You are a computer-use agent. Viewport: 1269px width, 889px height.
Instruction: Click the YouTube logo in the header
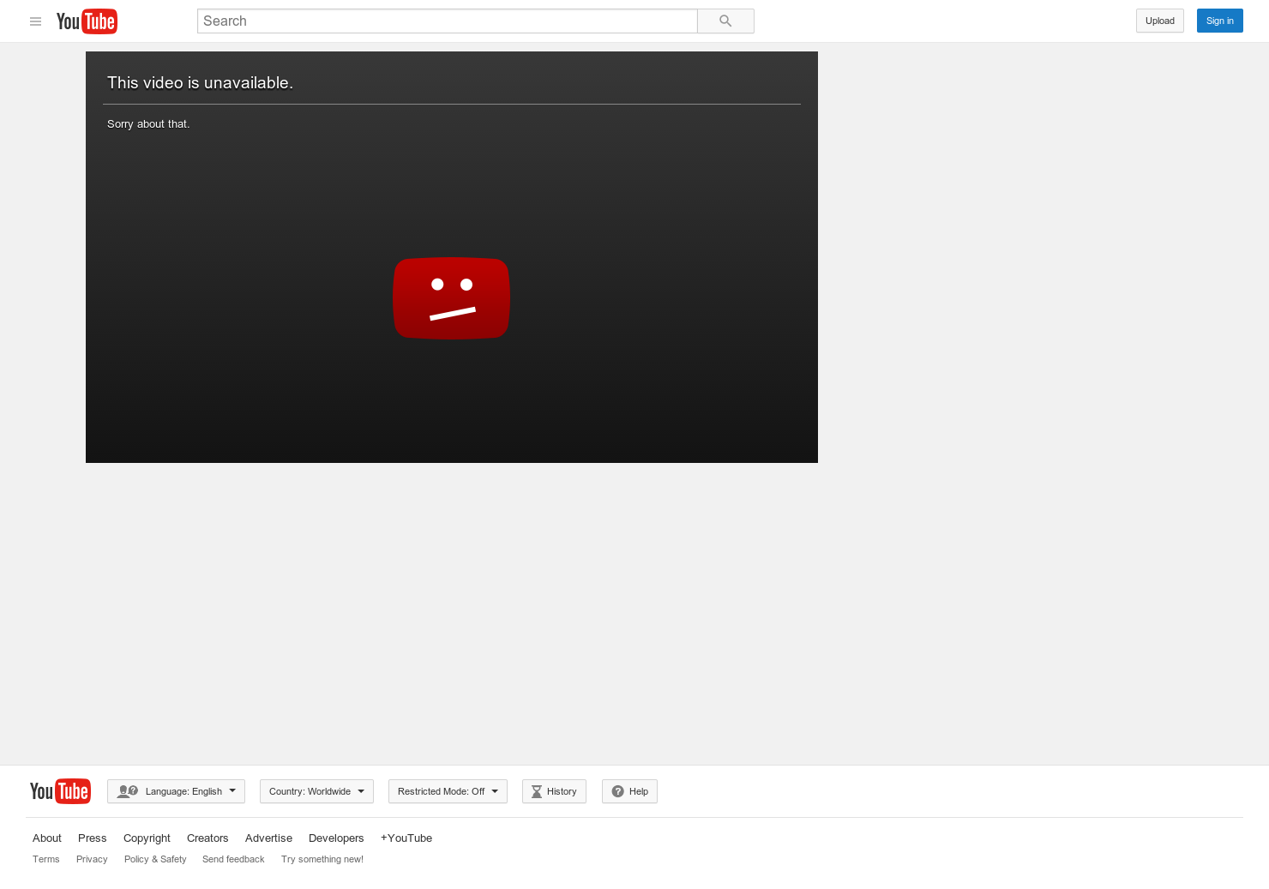[87, 21]
